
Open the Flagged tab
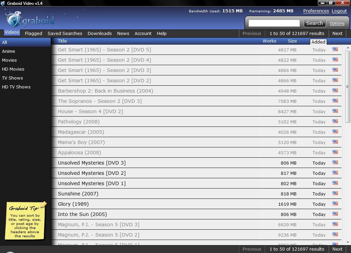point(34,33)
